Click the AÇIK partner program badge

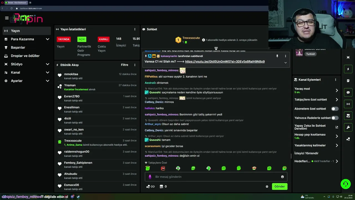pos(82,39)
